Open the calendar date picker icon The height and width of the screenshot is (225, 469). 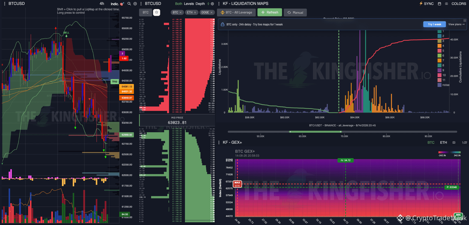coord(439,4)
